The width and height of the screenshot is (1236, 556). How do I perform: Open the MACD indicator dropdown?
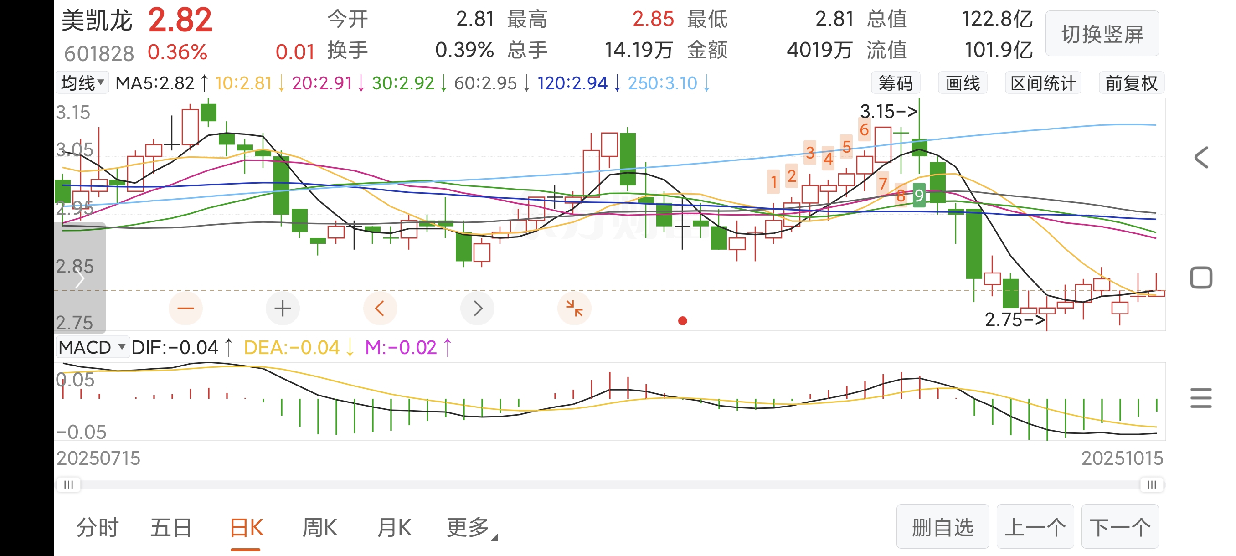tap(92, 347)
